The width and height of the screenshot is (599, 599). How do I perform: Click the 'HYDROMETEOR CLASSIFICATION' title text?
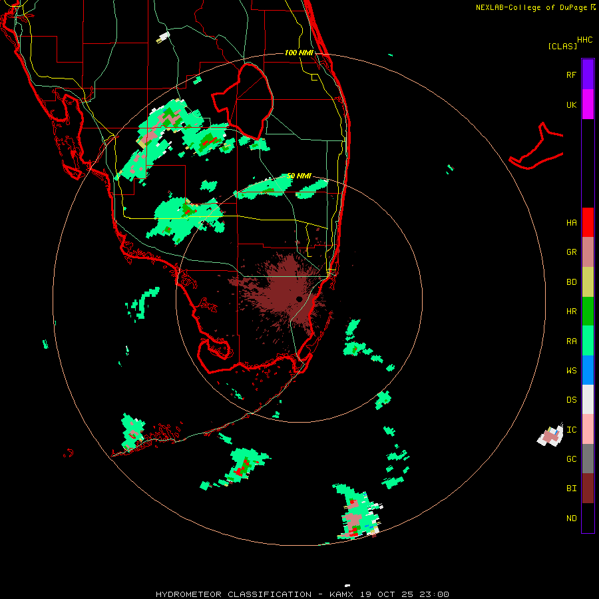click(234, 594)
